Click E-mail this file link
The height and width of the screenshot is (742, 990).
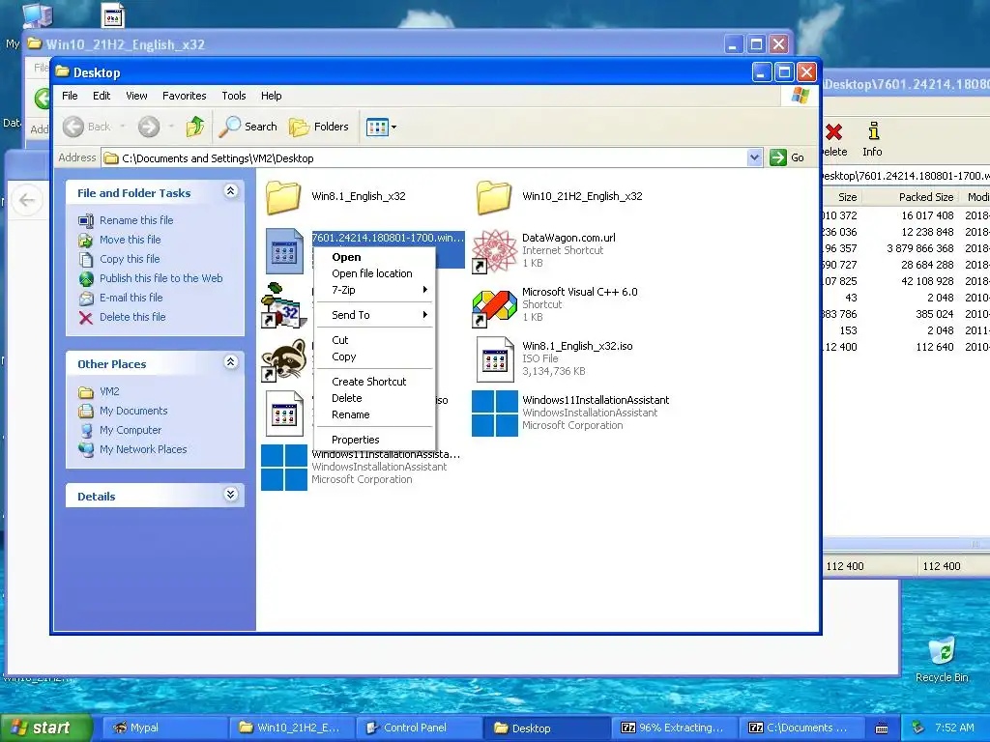pyautogui.click(x=131, y=298)
